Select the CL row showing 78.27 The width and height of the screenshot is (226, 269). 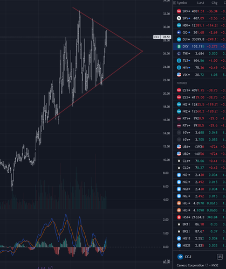pyautogui.click(x=200, y=168)
